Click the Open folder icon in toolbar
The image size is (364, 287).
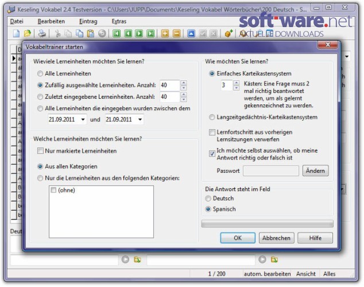[x=28, y=34]
